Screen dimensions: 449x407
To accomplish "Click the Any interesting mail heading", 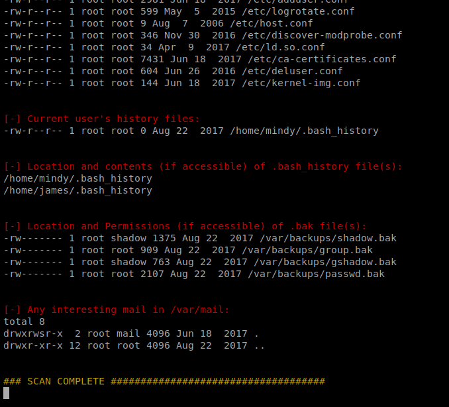I will 117,310.
